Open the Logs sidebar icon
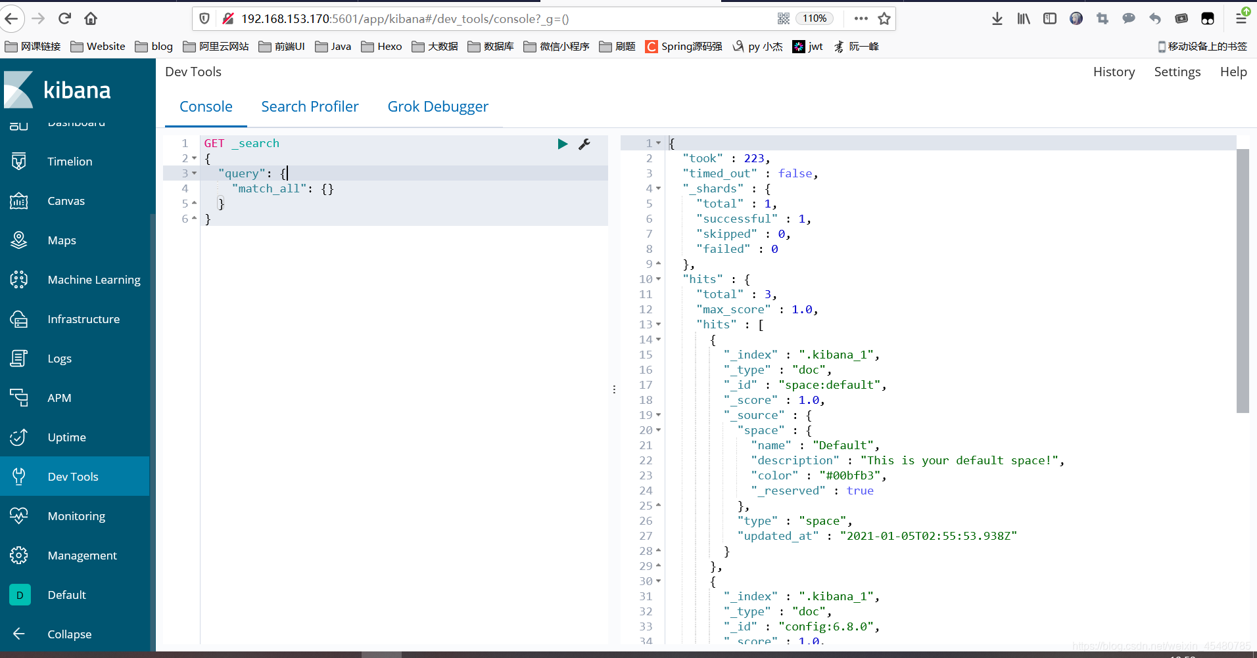The width and height of the screenshot is (1257, 658). (19, 359)
